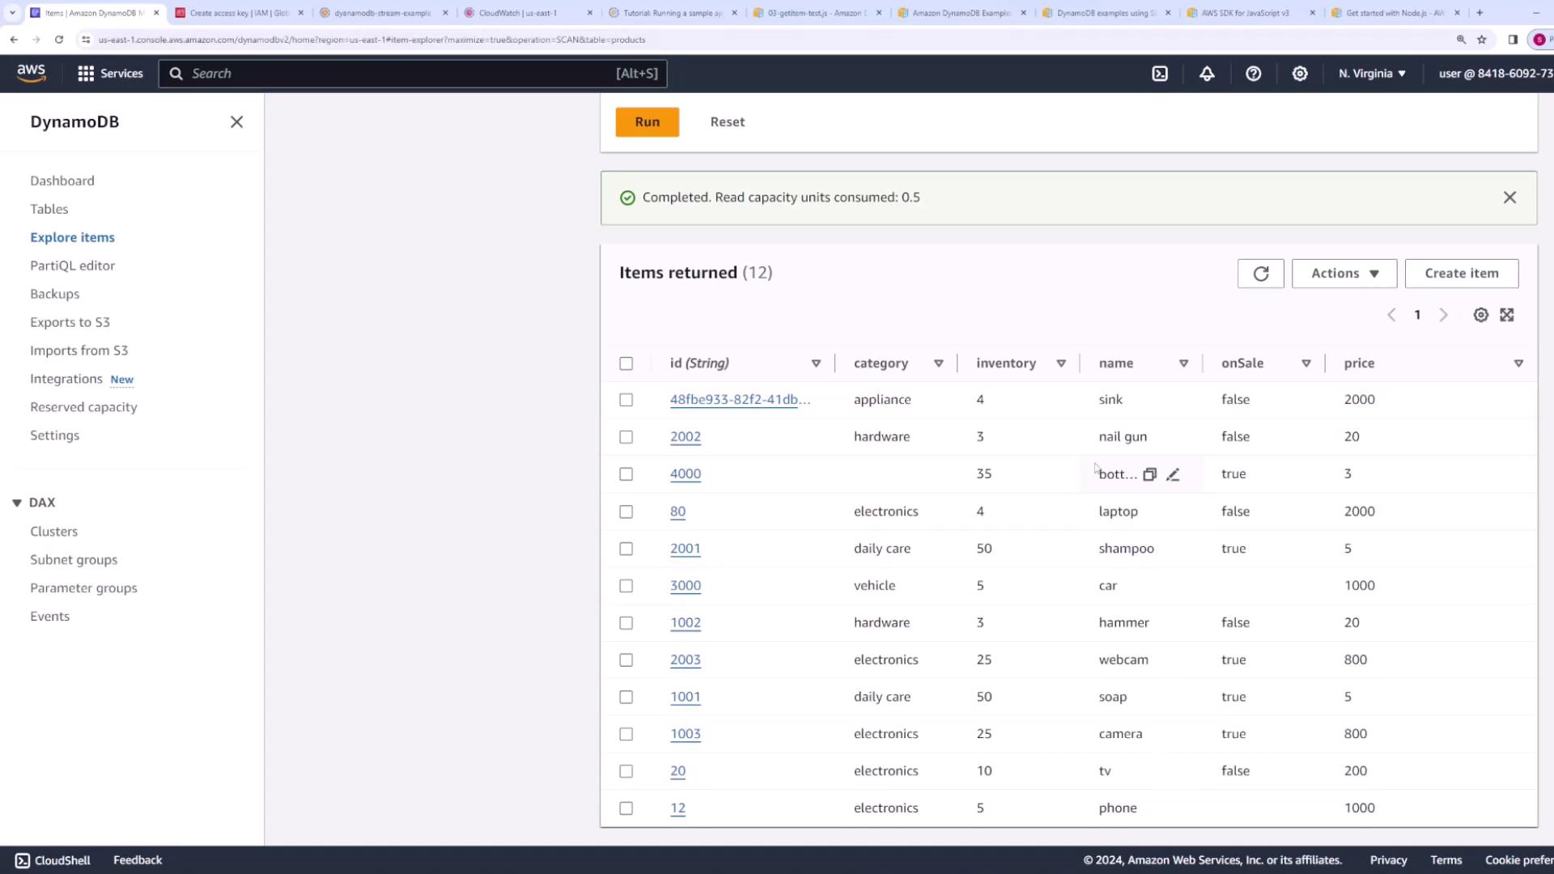Tick the checkbox for item 2003
The image size is (1554, 874).
[x=626, y=660]
